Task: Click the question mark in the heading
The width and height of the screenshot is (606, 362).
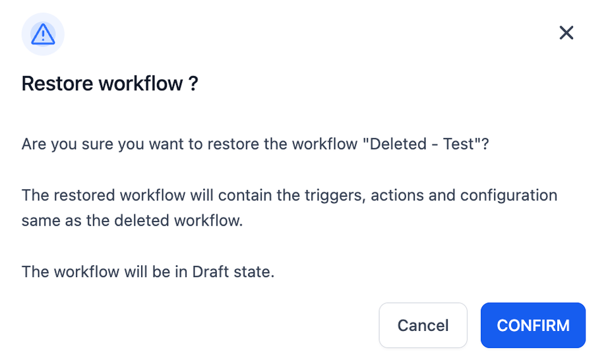Action: click(194, 84)
